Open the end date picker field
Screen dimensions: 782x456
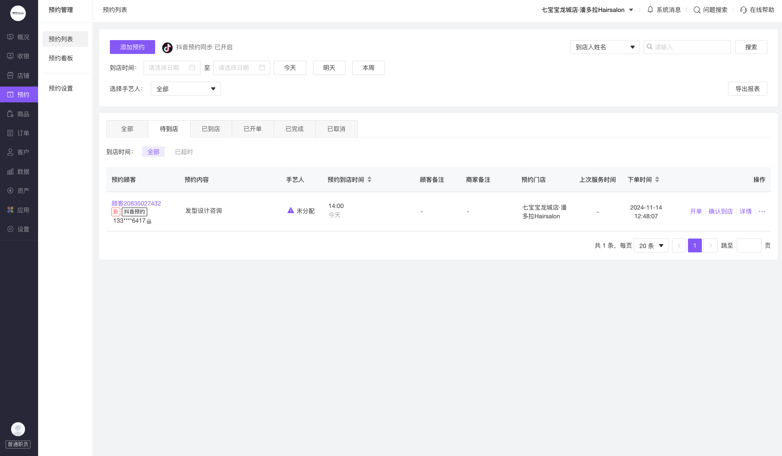tap(242, 68)
